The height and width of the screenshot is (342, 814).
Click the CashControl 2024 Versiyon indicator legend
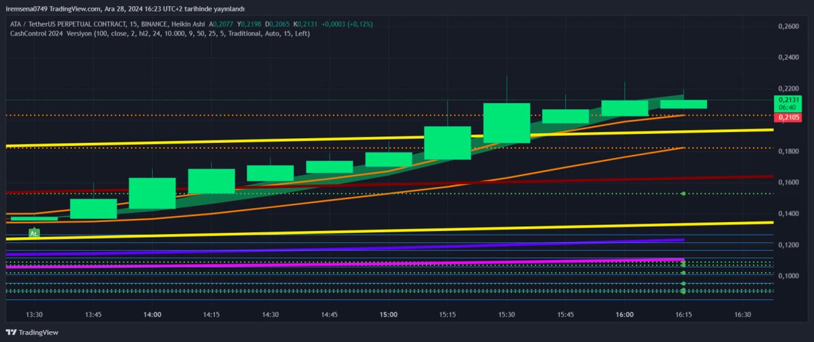click(160, 33)
